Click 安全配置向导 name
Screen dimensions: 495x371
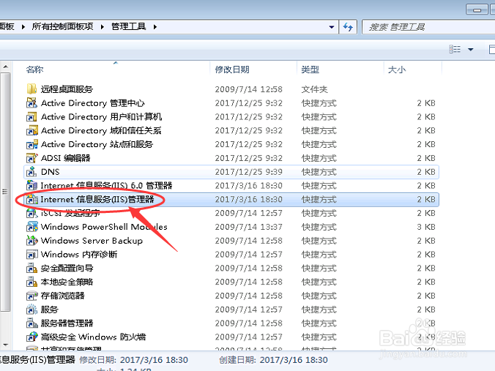point(67,268)
